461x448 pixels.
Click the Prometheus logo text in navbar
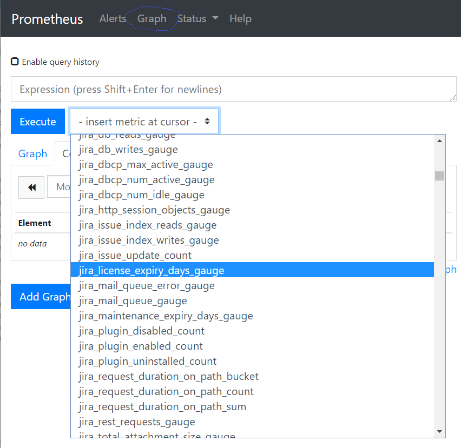[x=47, y=18]
